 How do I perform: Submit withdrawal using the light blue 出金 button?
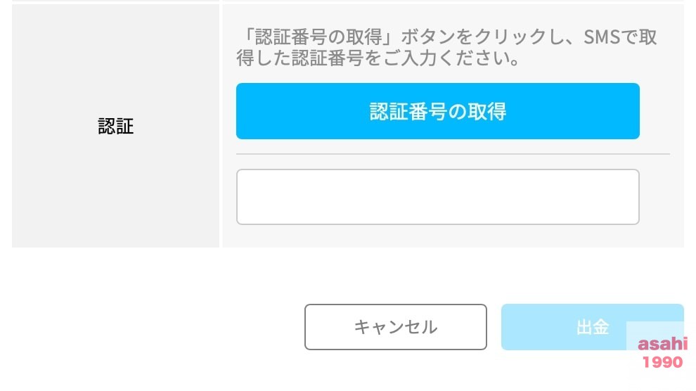coord(593,327)
